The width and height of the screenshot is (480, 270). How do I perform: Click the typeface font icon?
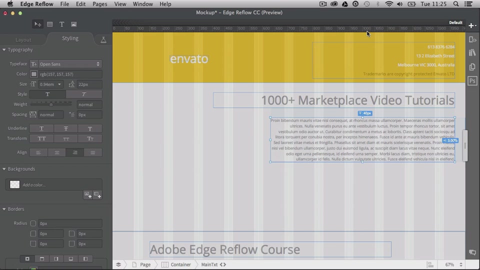point(33,64)
